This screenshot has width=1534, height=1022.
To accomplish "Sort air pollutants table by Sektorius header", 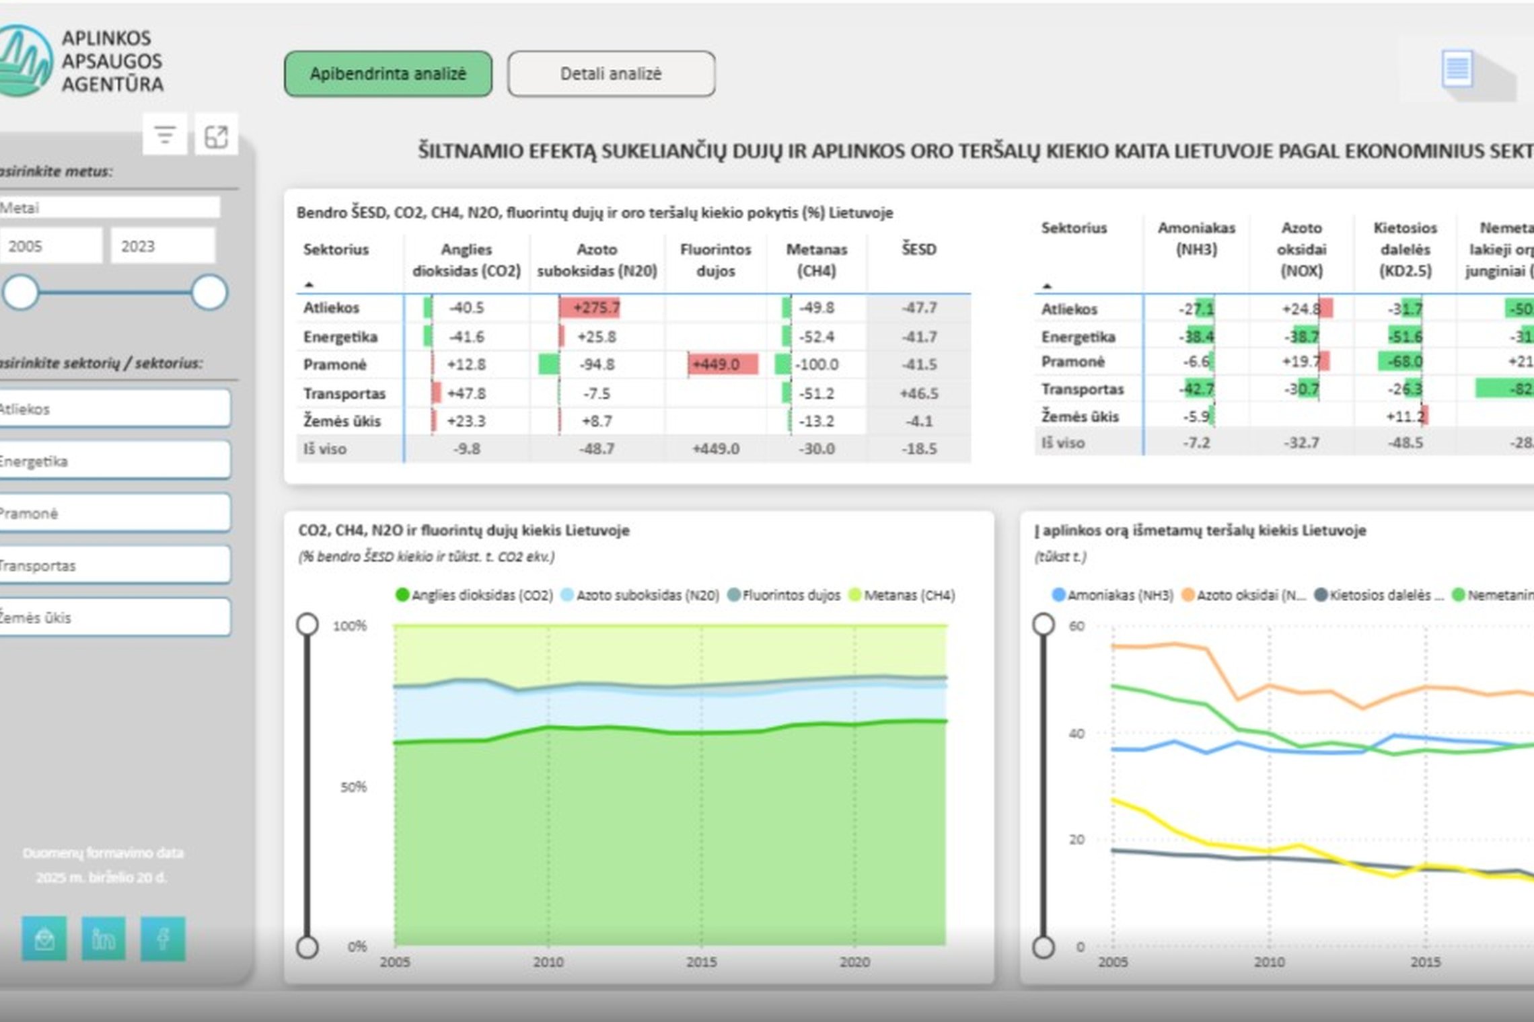I will 1074,228.
